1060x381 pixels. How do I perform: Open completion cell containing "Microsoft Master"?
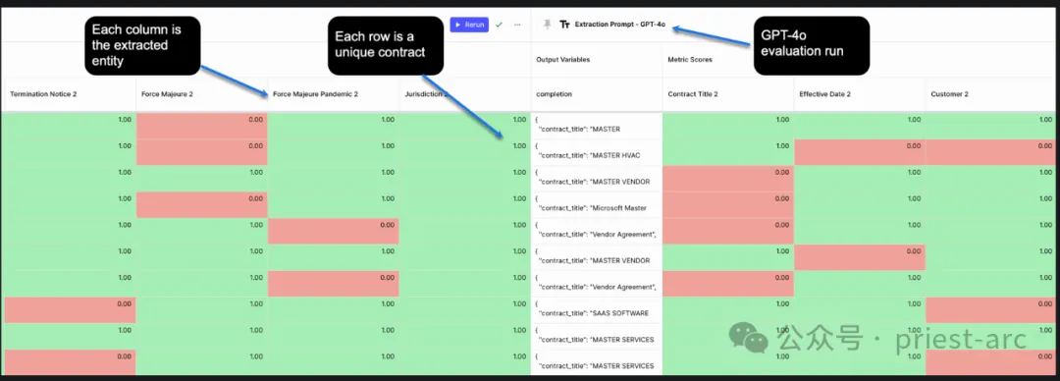click(x=597, y=205)
